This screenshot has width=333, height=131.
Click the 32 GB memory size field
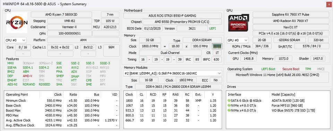(150, 40)
